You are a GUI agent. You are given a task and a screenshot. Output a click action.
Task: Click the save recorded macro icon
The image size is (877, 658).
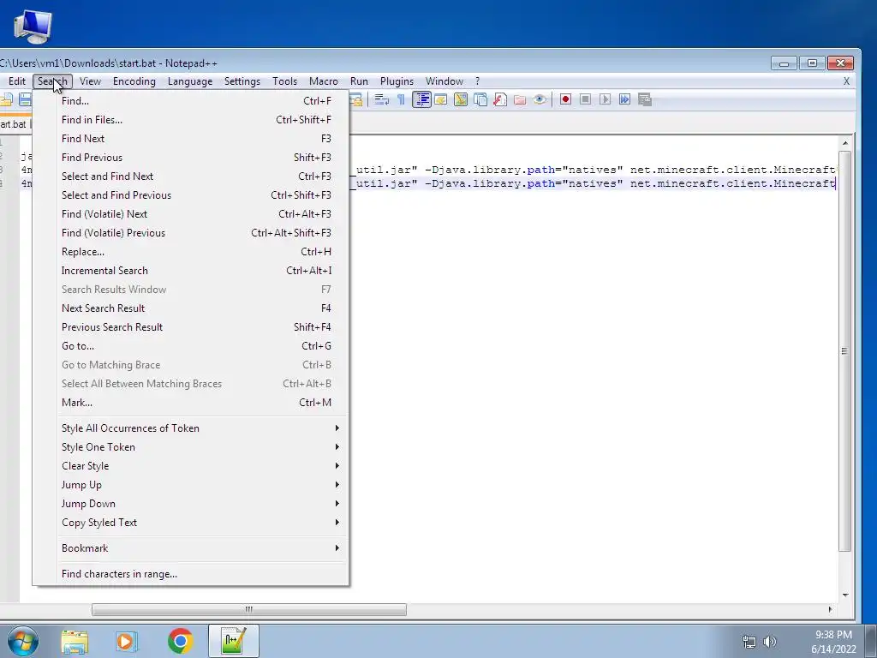644,99
